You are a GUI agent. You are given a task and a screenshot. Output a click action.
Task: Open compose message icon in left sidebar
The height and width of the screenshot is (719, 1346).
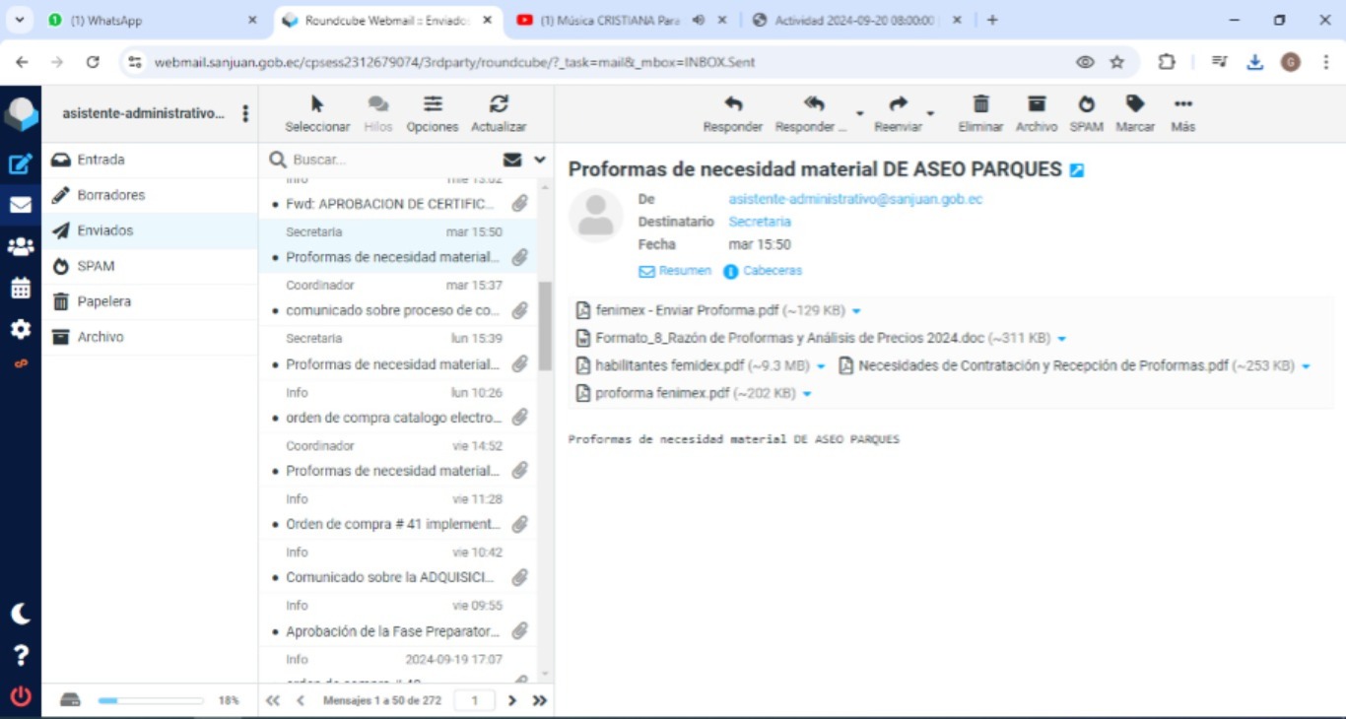20,164
